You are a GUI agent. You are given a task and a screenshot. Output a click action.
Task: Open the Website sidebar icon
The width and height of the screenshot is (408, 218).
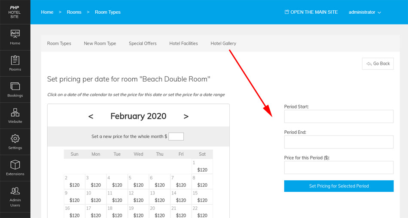point(15,115)
